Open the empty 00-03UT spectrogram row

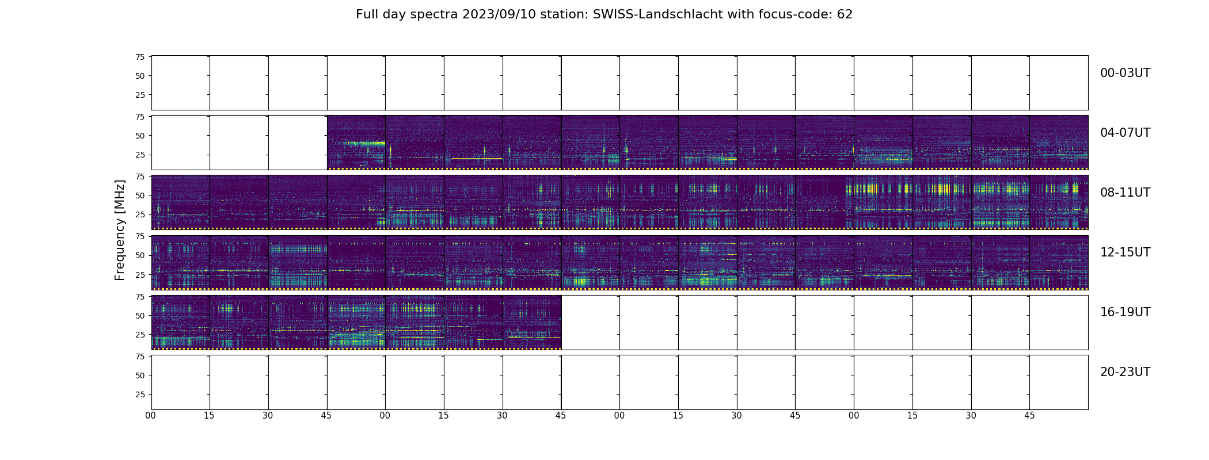pos(619,83)
